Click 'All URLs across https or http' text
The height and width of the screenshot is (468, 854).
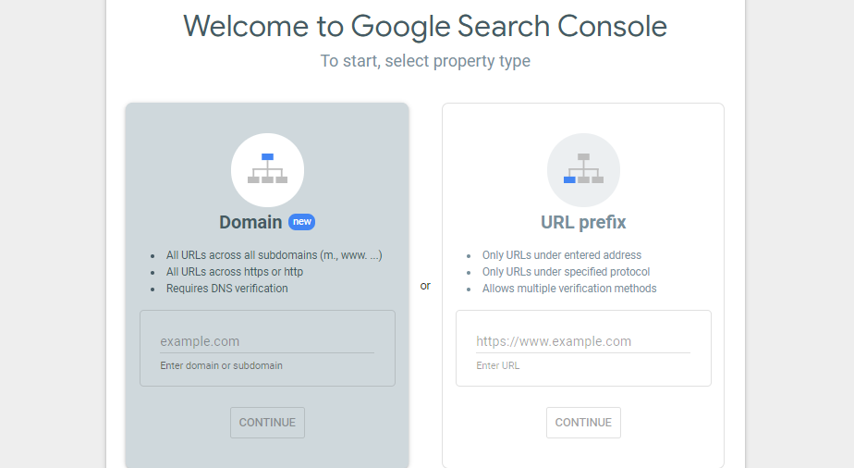pyautogui.click(x=235, y=272)
